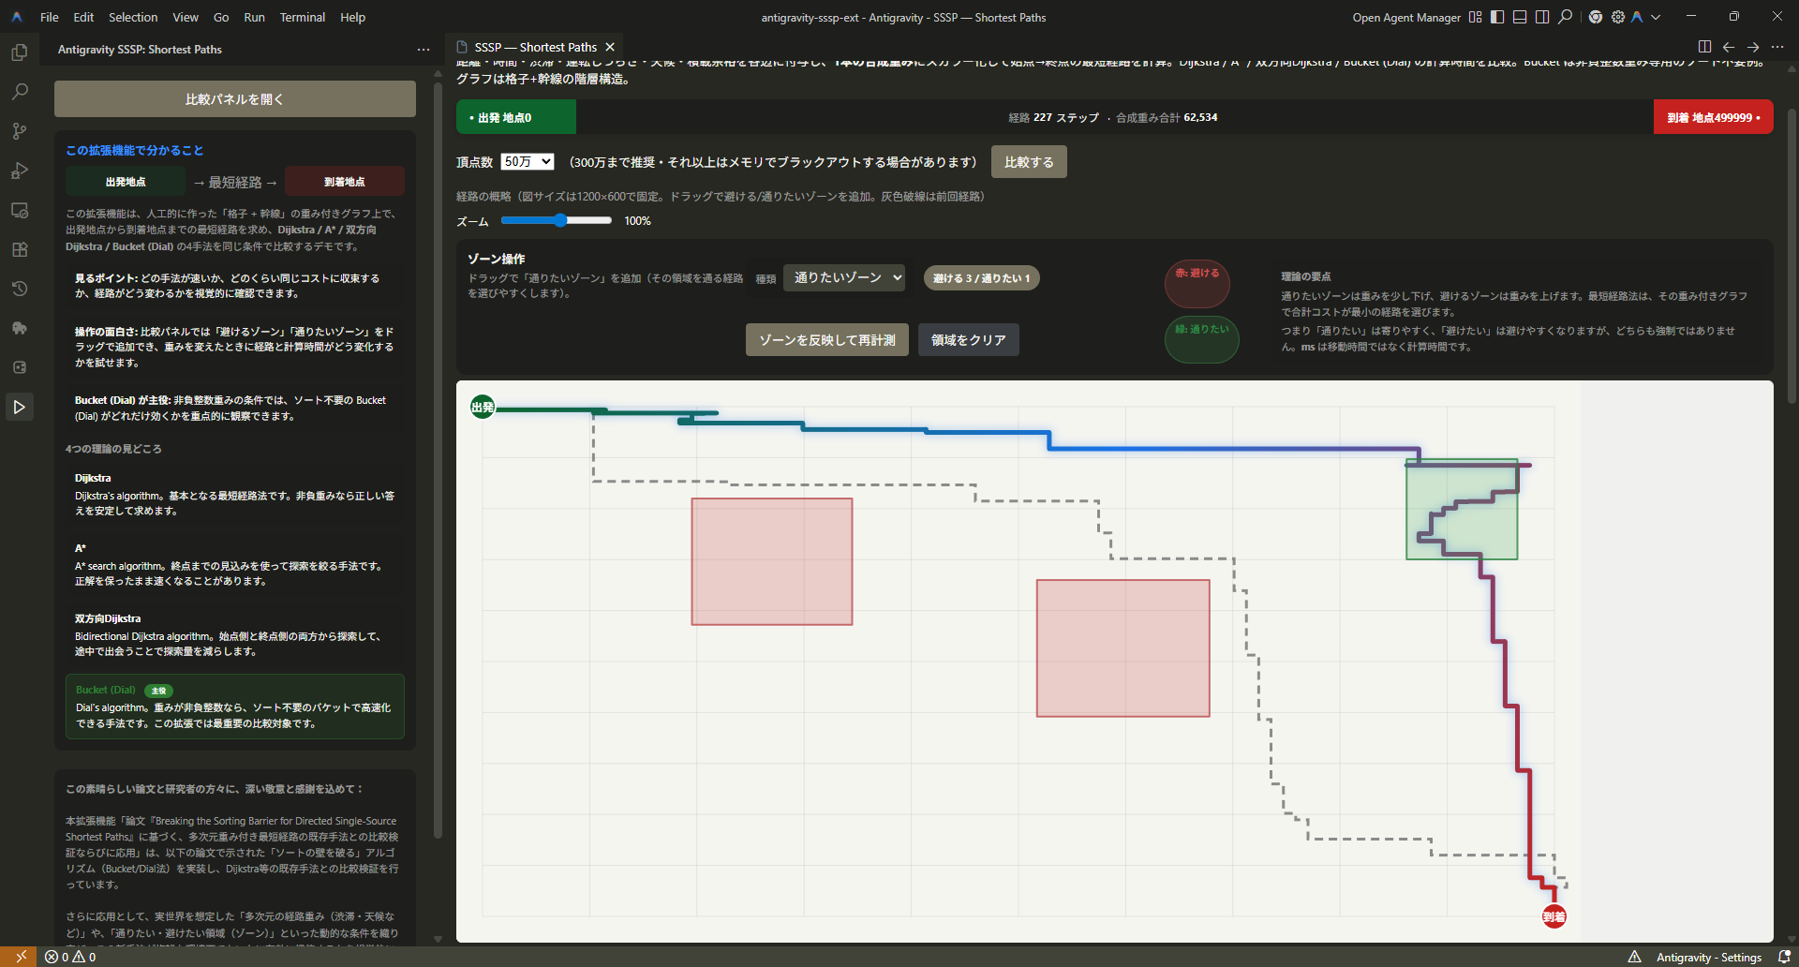The height and width of the screenshot is (967, 1799).
Task: Select the SSSP — Shortest Paths tab
Action: tap(535, 47)
